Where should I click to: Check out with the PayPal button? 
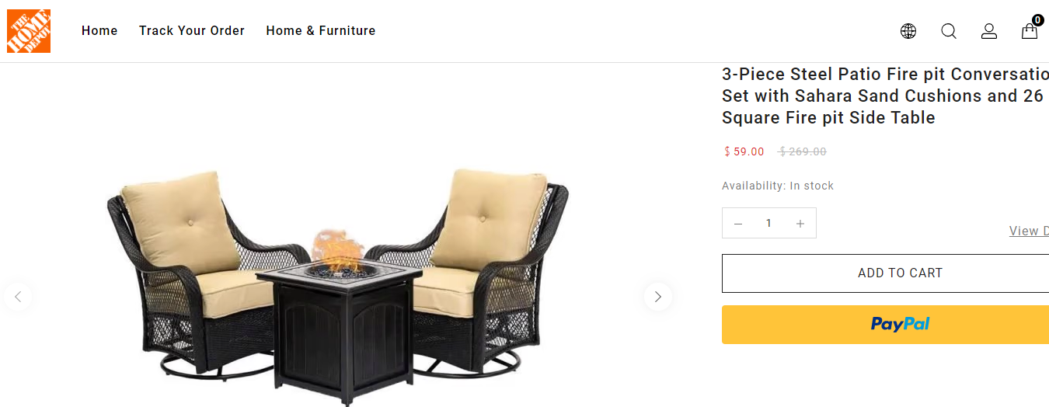[885, 325]
